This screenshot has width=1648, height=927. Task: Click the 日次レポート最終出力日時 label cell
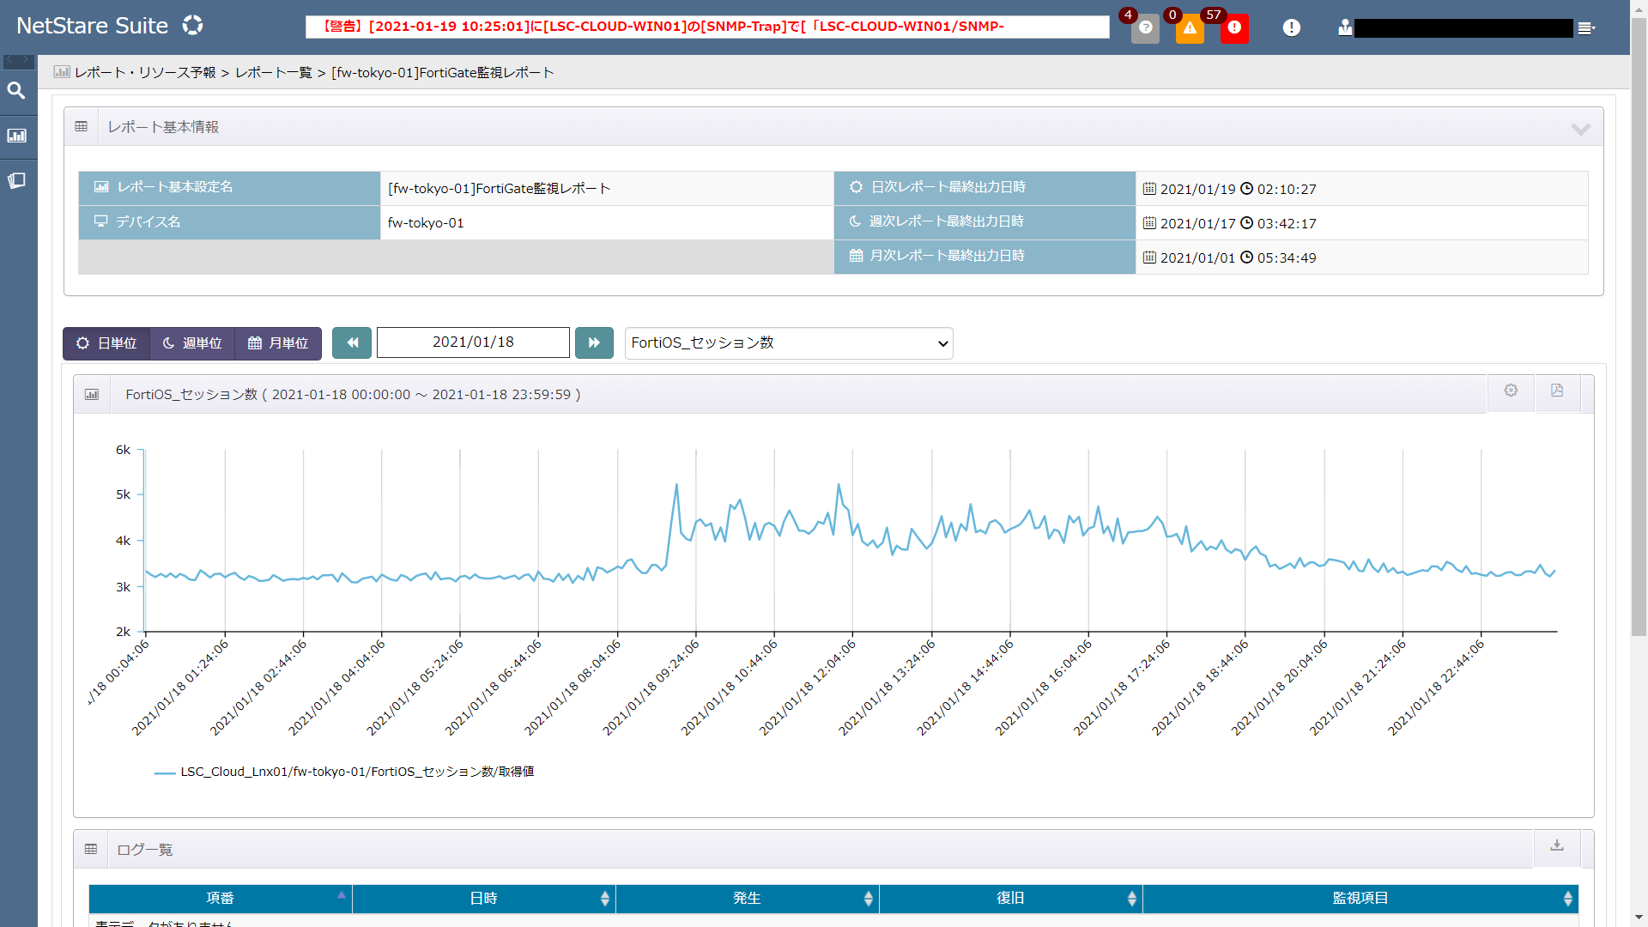pos(985,188)
